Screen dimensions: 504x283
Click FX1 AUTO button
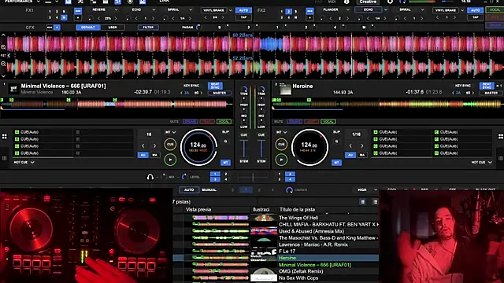pos(243,10)
